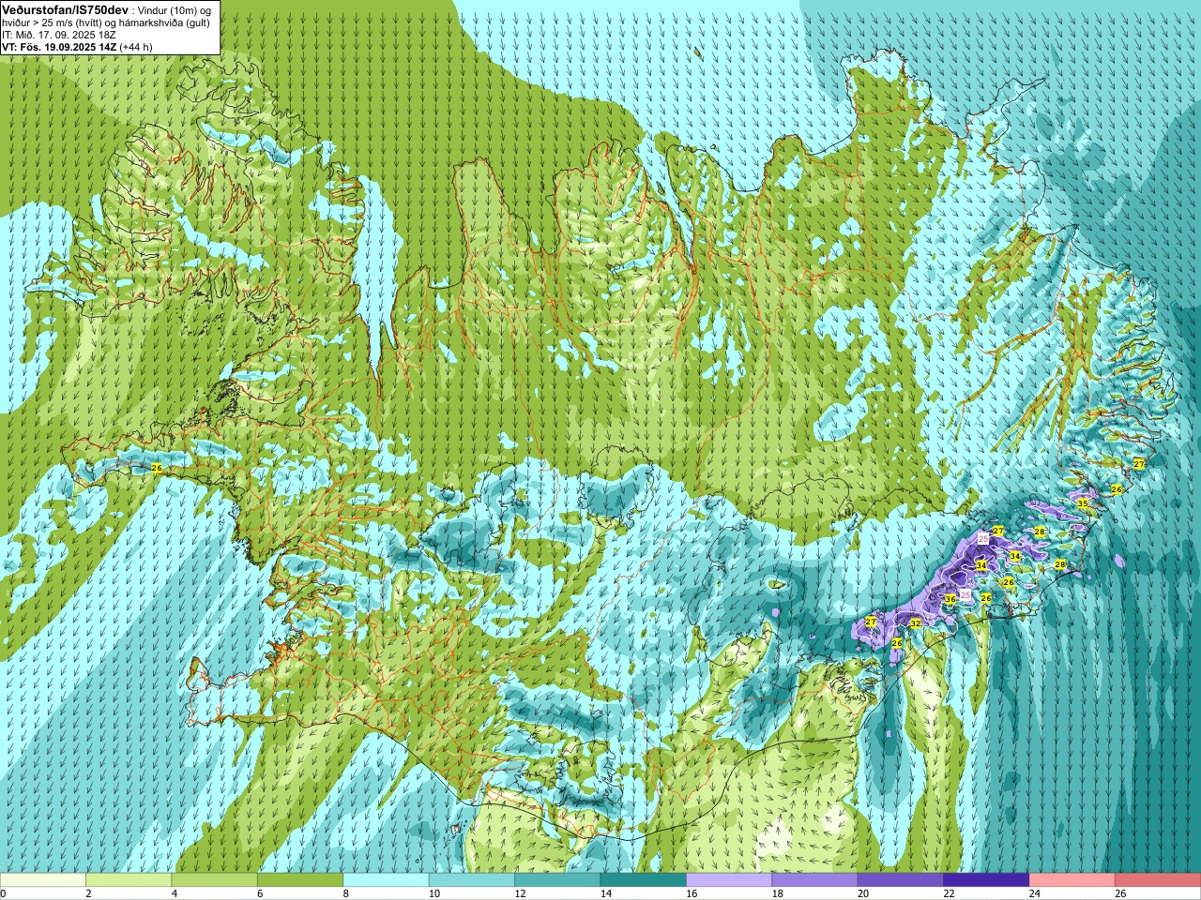This screenshot has height=900, width=1201.
Task: Select the valid time line 'VT: Fös. 19.09.2025 14Z'
Action: 59,47
